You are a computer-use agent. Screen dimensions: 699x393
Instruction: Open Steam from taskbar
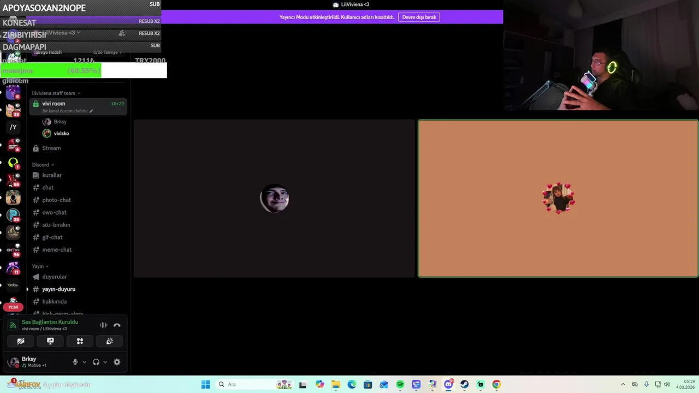point(464,384)
